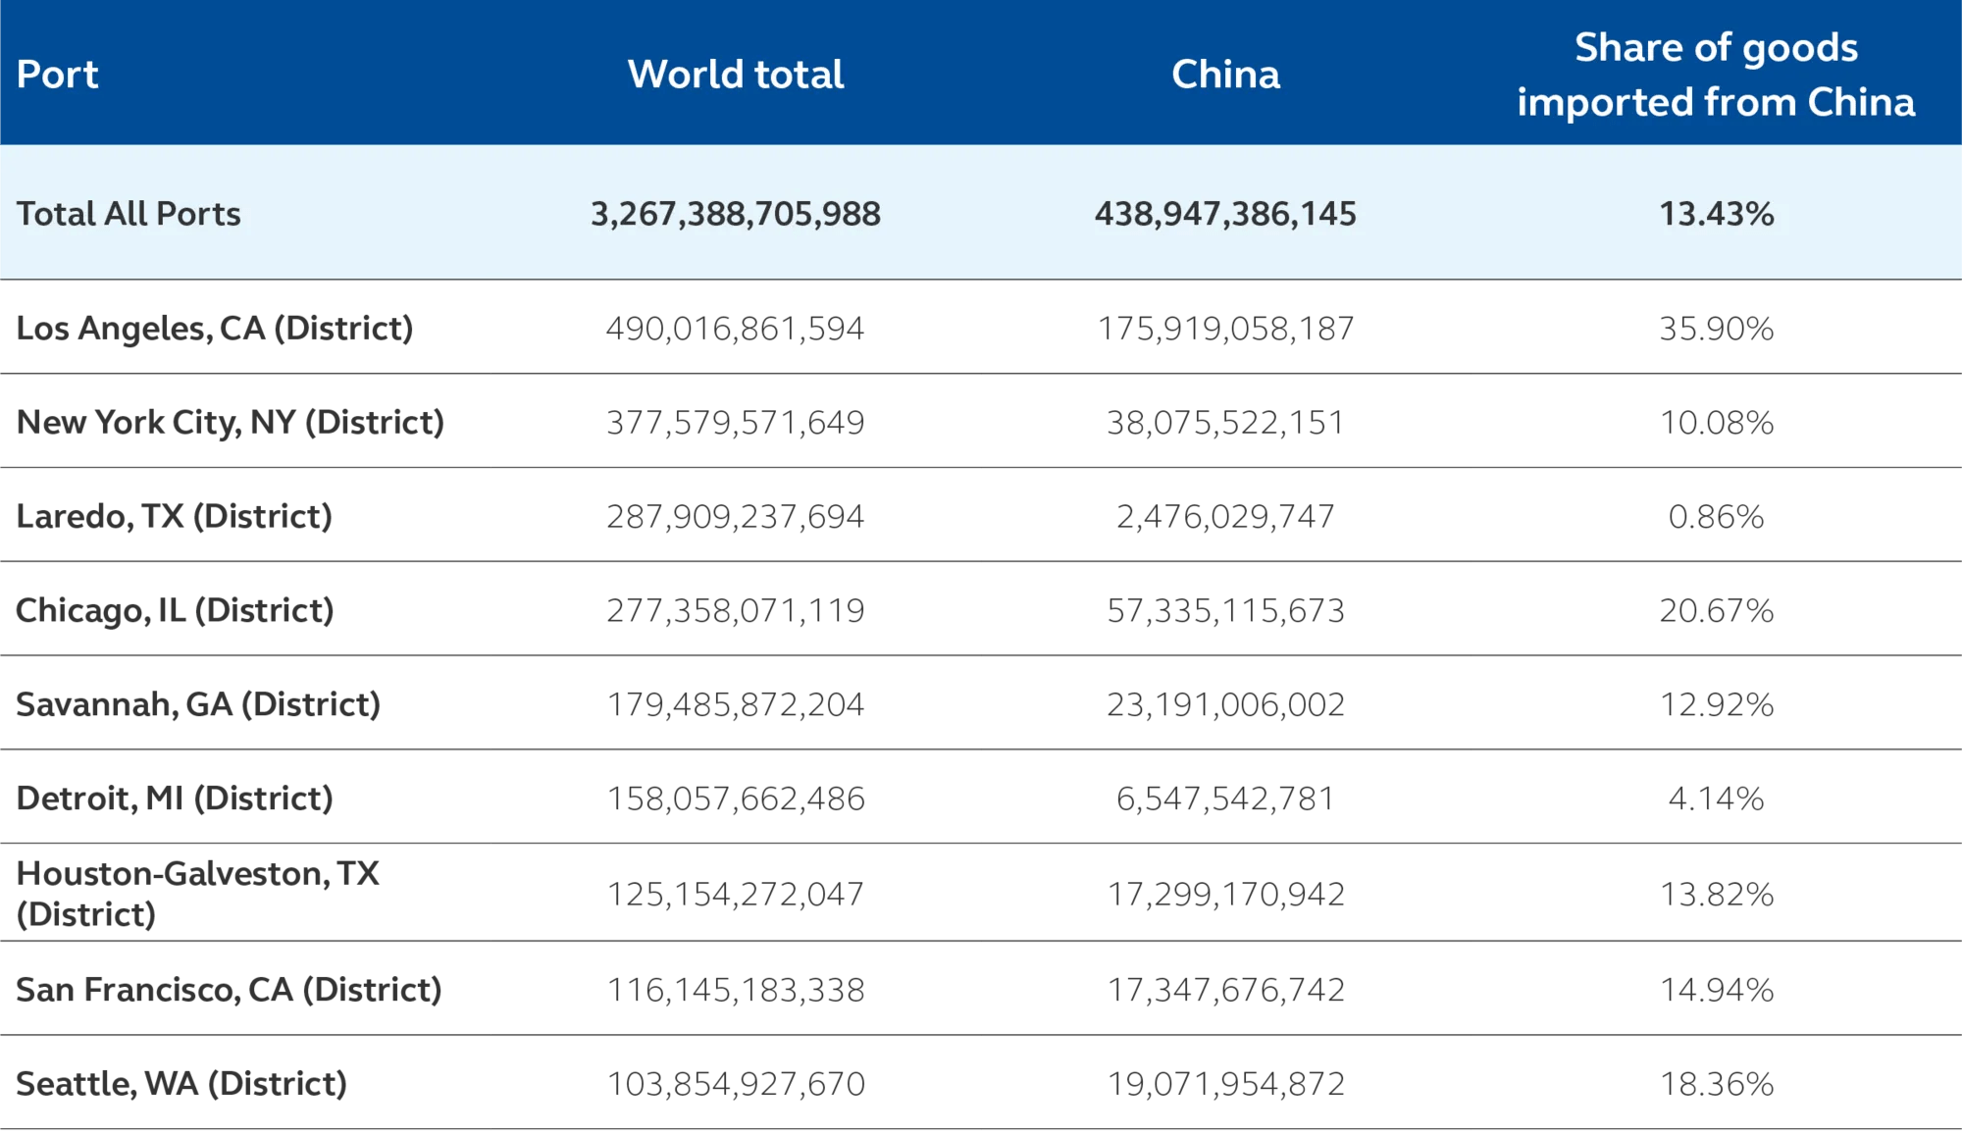Click the value 179,485,872,204
This screenshot has width=1962, height=1134.
(x=736, y=705)
